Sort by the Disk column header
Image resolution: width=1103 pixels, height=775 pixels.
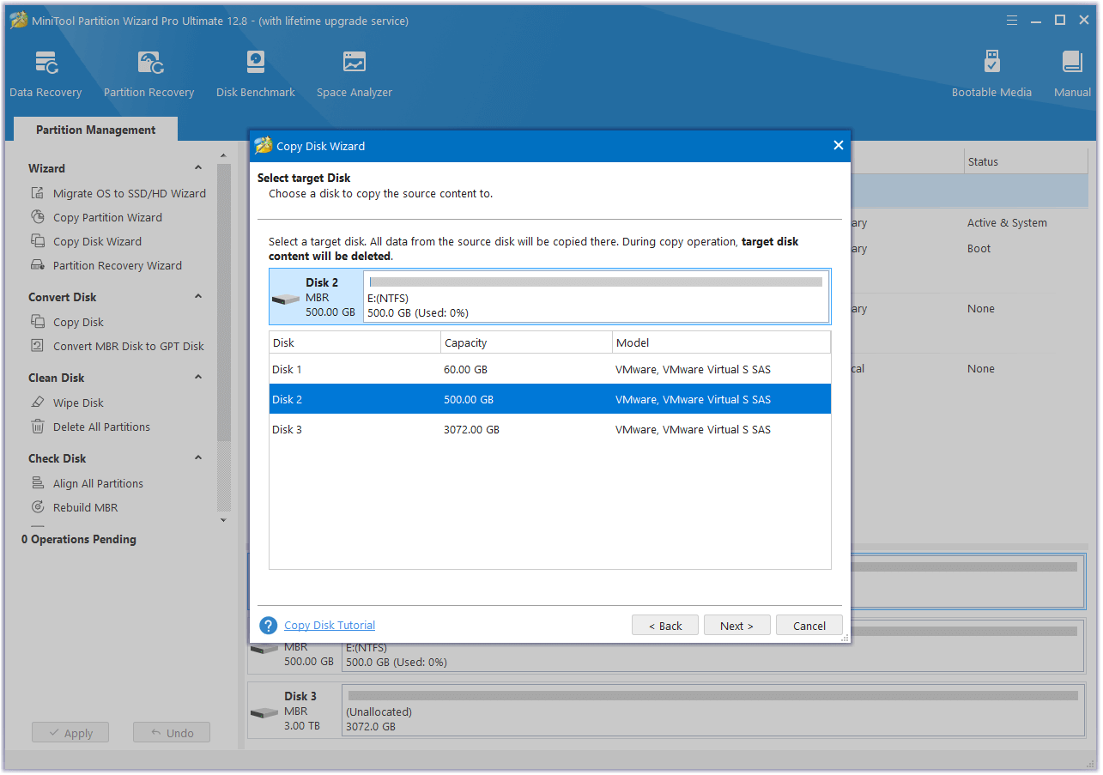355,342
